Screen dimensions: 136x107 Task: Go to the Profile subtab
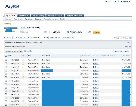click(63, 19)
